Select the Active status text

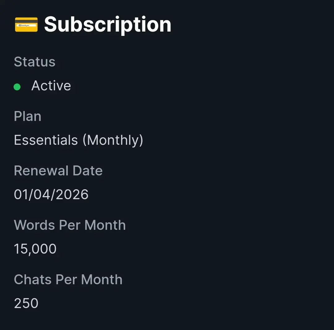[x=51, y=86]
